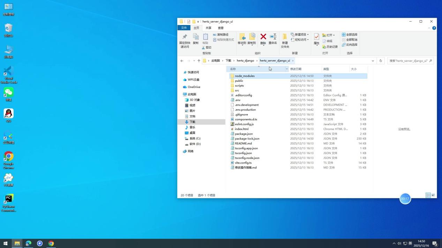
Task: Create a new folder via ribbon icon
Action: click(285, 37)
